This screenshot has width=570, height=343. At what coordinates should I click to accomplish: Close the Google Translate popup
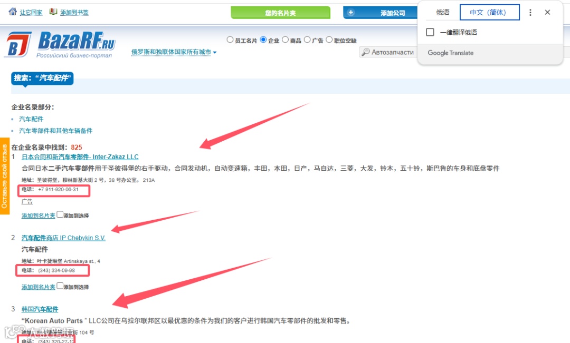[547, 12]
